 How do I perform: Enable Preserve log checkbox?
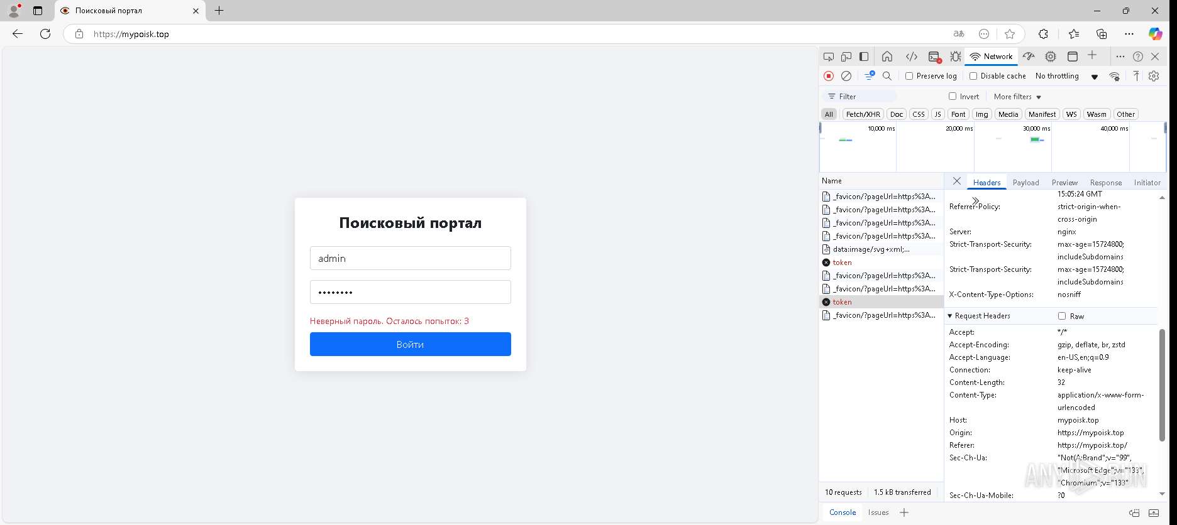909,76
